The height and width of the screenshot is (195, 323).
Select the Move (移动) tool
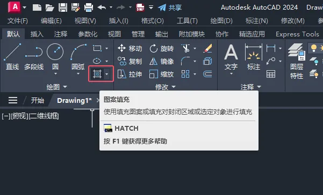tap(130, 48)
